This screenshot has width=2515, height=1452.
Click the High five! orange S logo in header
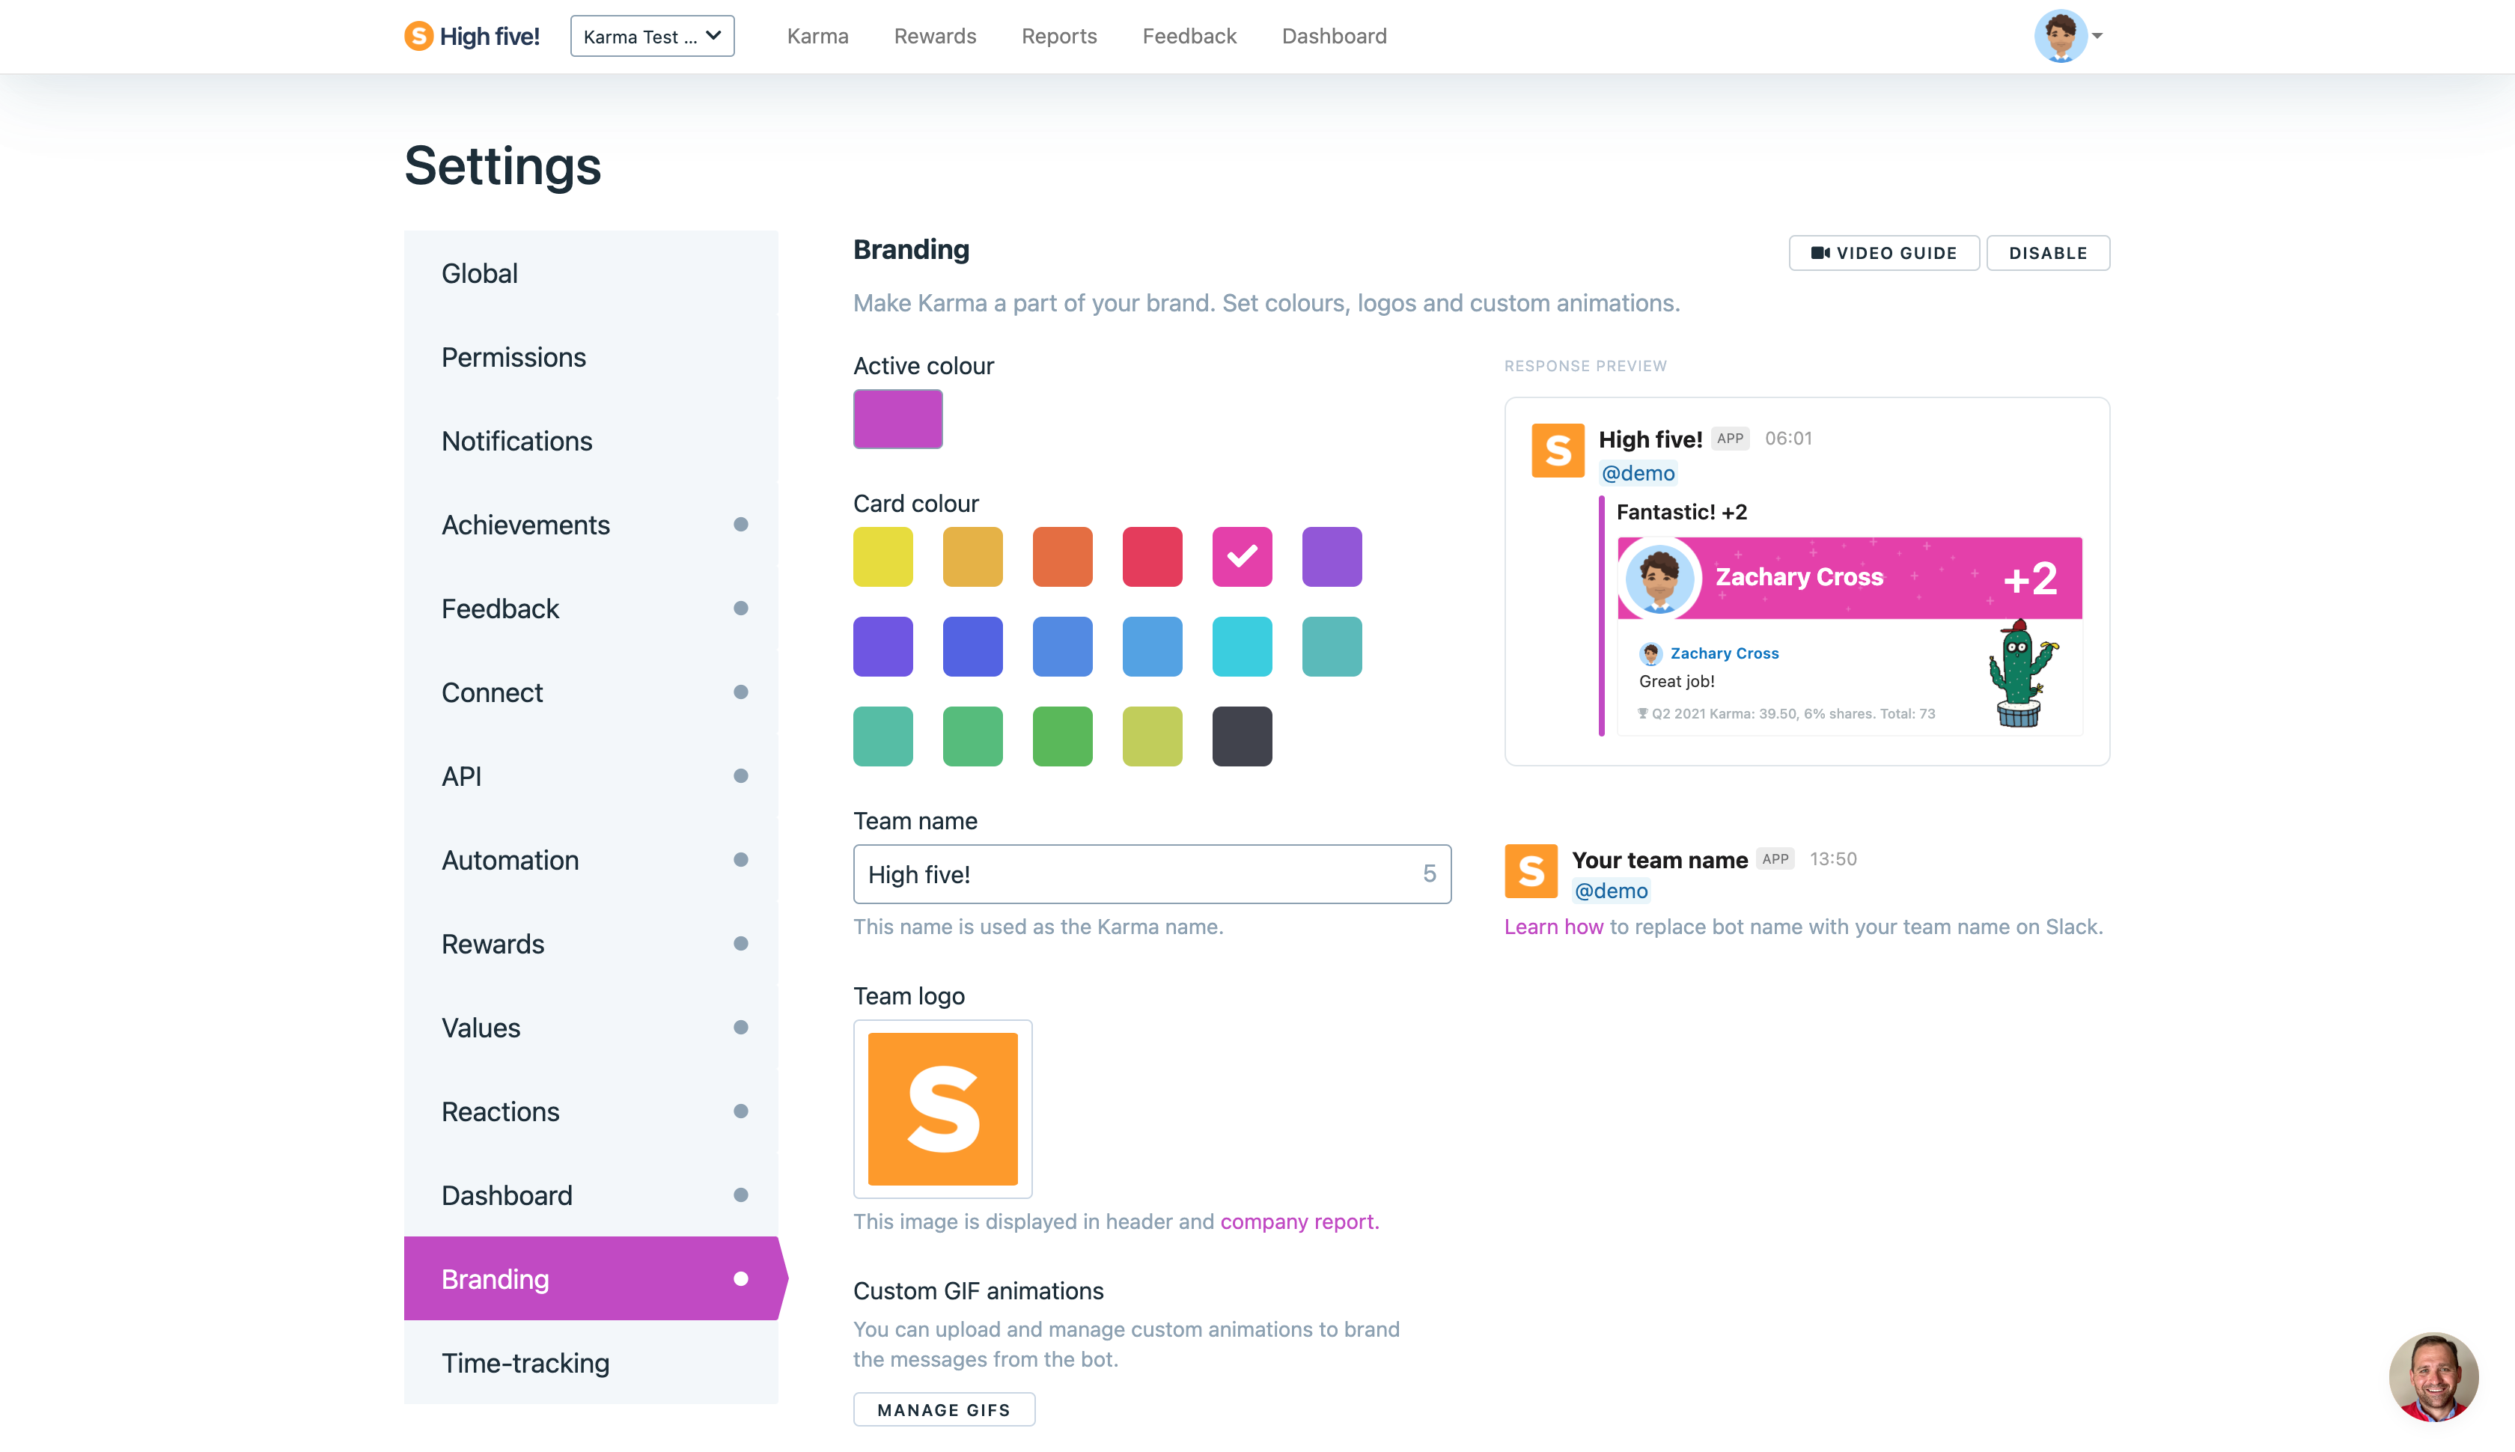tap(419, 36)
